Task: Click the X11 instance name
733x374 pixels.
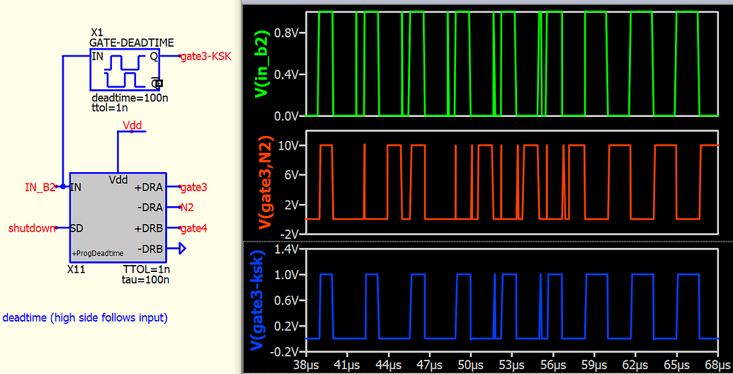Action: pos(76,270)
